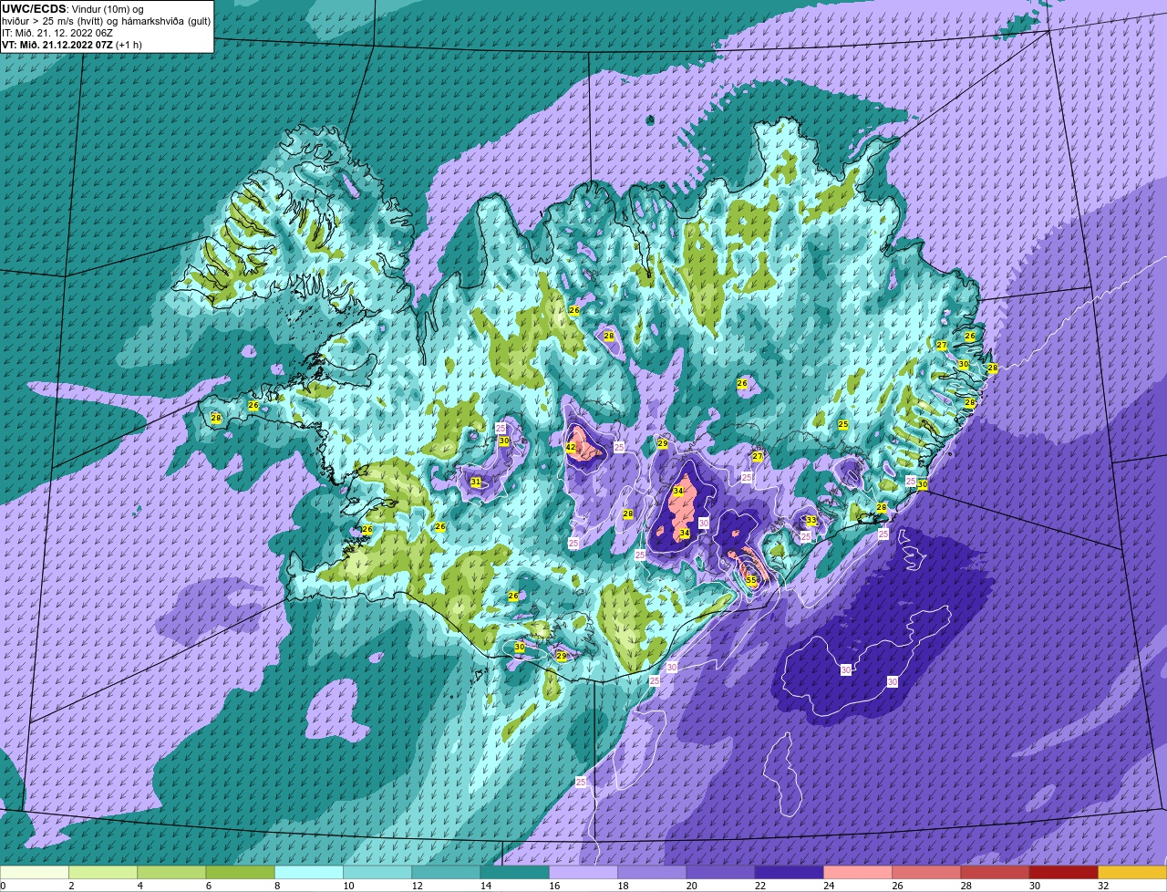Click the light teal 10–12 legend swatch
The image size is (1167, 892).
tap(377, 873)
